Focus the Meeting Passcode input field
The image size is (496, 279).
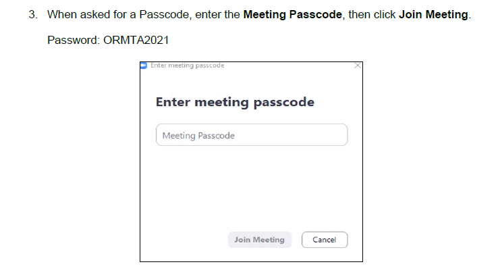pyautogui.click(x=251, y=135)
